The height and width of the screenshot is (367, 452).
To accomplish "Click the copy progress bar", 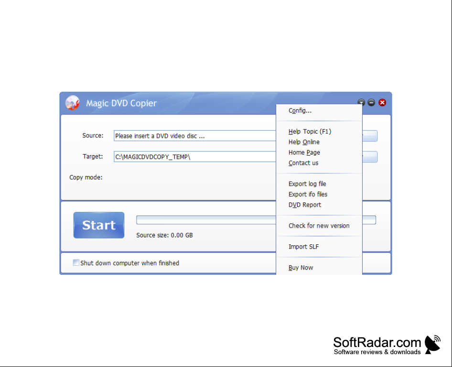I will tap(206, 220).
